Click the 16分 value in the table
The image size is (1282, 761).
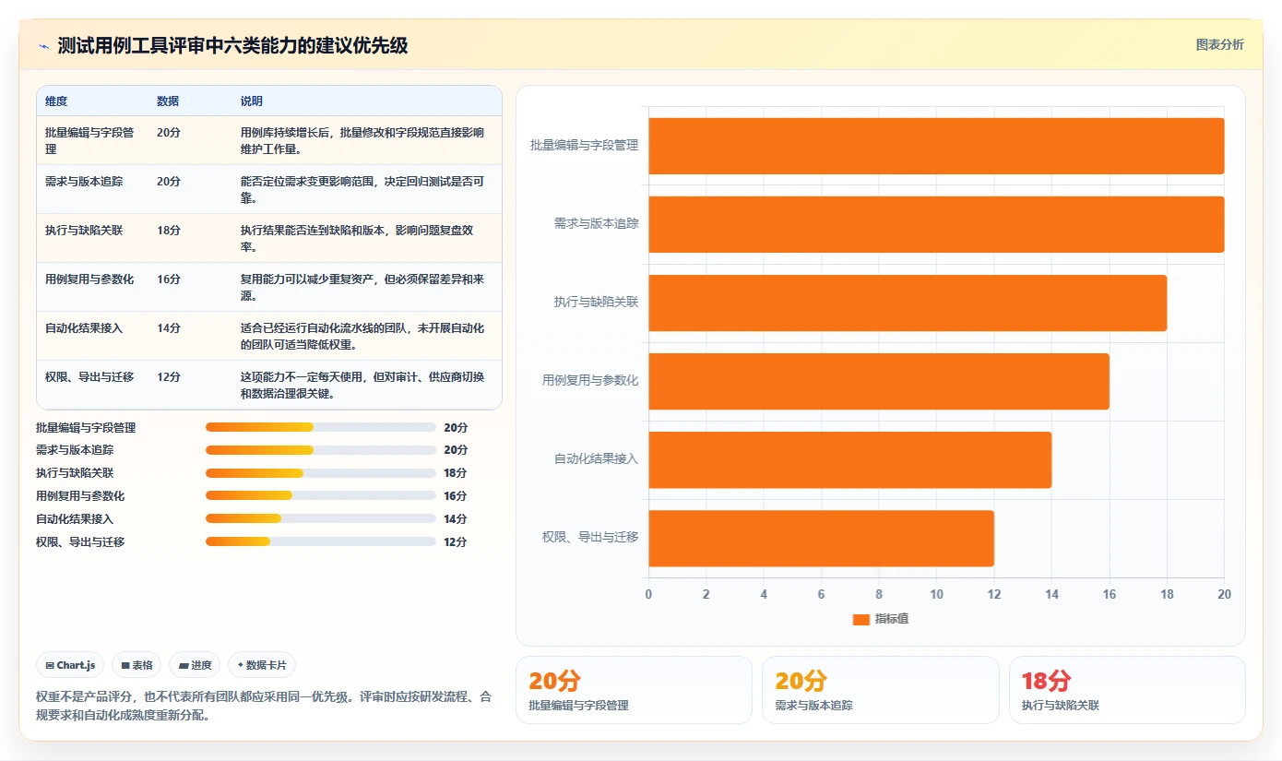tap(169, 279)
